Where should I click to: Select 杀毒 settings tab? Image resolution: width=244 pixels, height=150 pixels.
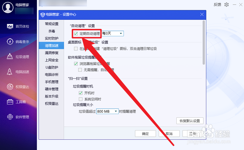(x=51, y=31)
